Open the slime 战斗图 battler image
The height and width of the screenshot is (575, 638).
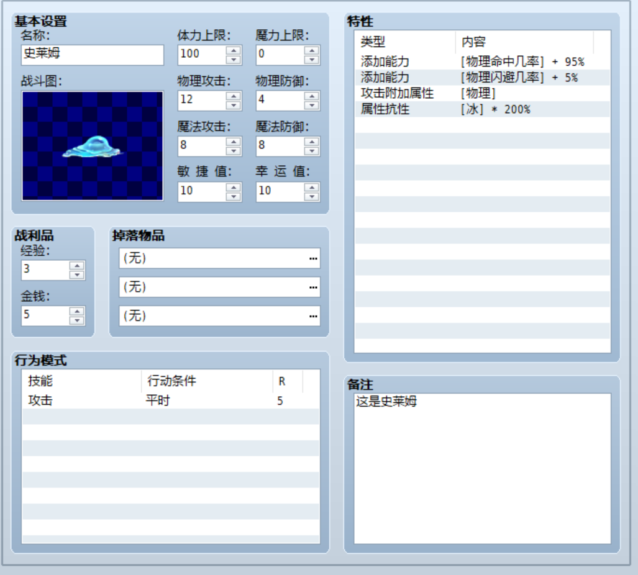(93, 145)
